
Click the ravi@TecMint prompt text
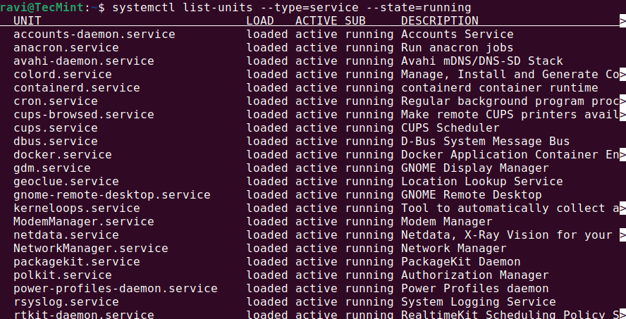pos(42,7)
